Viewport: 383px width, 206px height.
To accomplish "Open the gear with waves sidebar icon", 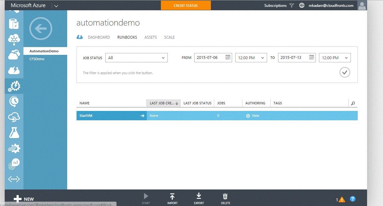I will click(x=14, y=148).
